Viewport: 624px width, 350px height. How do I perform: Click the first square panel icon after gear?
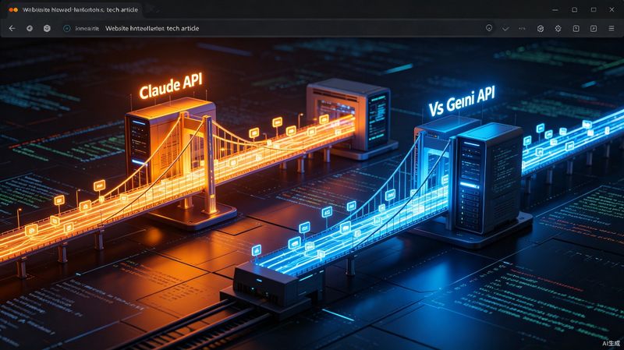[x=576, y=29]
